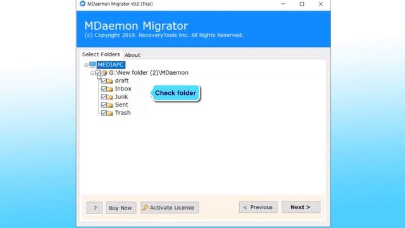Switch to the Select Folders tab
The width and height of the screenshot is (405, 228).
(x=101, y=54)
